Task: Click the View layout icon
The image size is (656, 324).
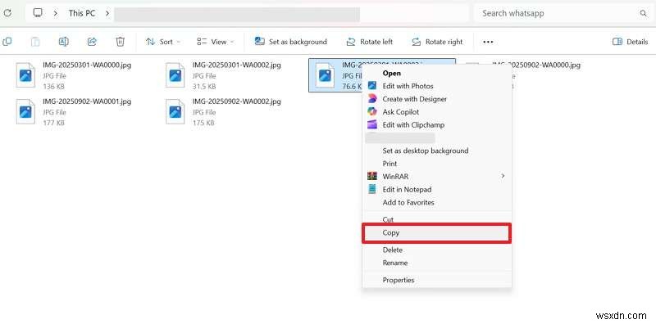Action: click(202, 42)
